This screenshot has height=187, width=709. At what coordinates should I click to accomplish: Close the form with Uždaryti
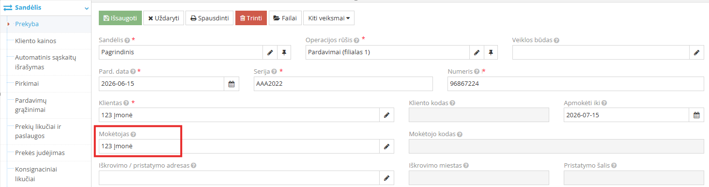pyautogui.click(x=163, y=18)
